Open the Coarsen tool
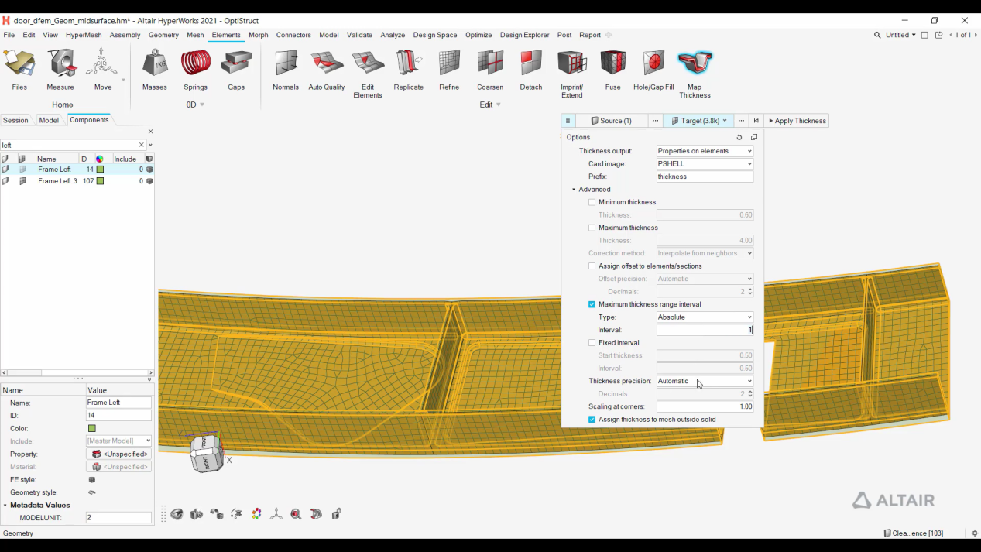This screenshot has height=552, width=981. click(x=490, y=70)
